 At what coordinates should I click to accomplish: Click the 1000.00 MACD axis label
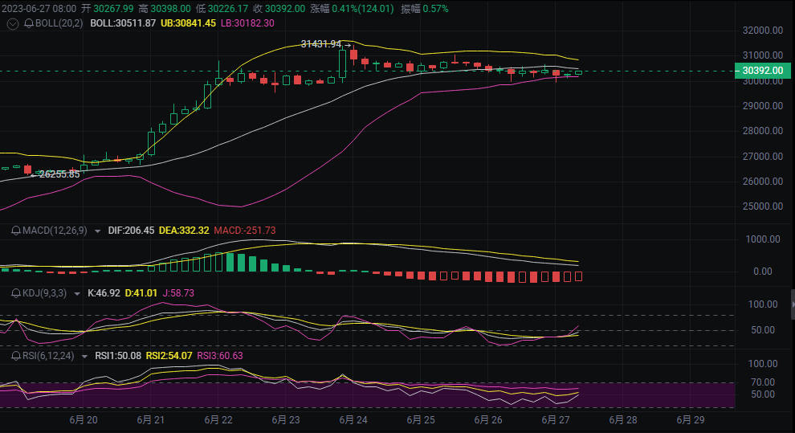point(763,239)
